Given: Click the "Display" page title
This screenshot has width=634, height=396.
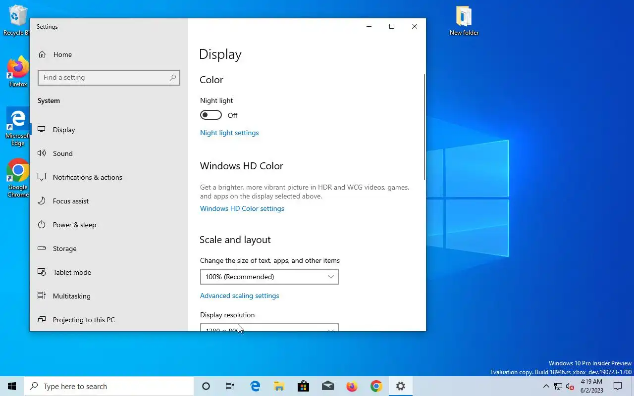Looking at the screenshot, I should tap(220, 54).
